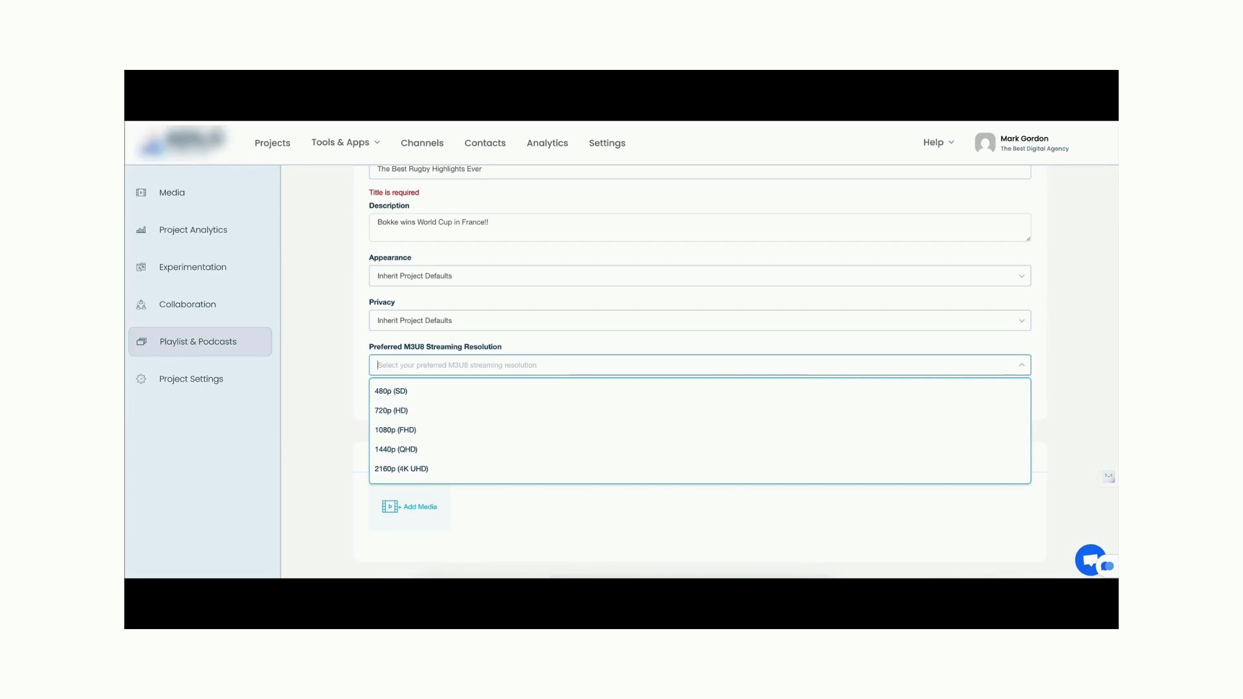The width and height of the screenshot is (1243, 699).
Task: Click Mark Gordon's profile avatar
Action: click(x=985, y=142)
